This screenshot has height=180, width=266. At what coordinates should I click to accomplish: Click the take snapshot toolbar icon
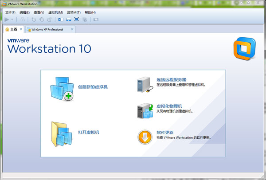pyautogui.click(x=34, y=20)
